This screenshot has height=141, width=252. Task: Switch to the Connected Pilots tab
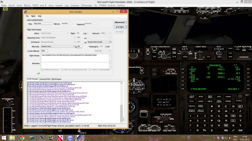point(45,79)
